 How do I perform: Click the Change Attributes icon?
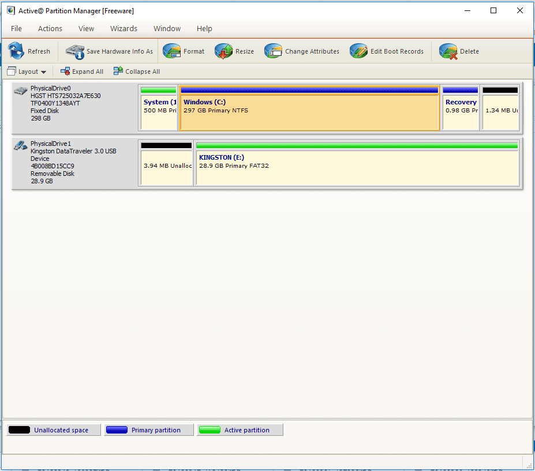tap(274, 51)
